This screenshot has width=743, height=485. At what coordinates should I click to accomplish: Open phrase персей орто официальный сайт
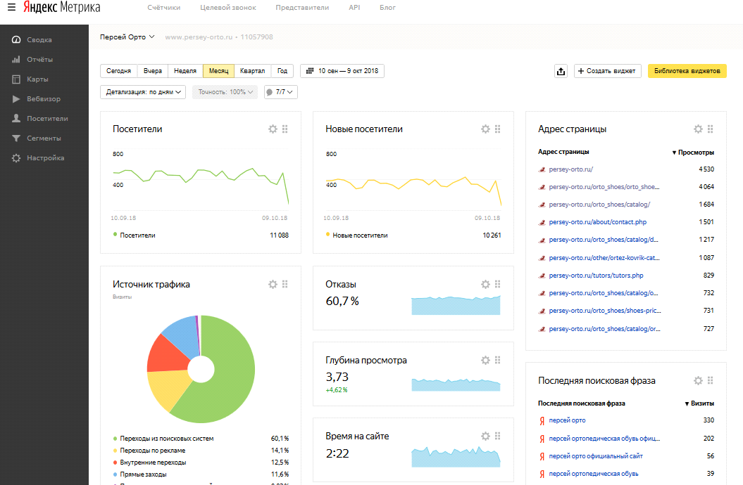(x=596, y=456)
